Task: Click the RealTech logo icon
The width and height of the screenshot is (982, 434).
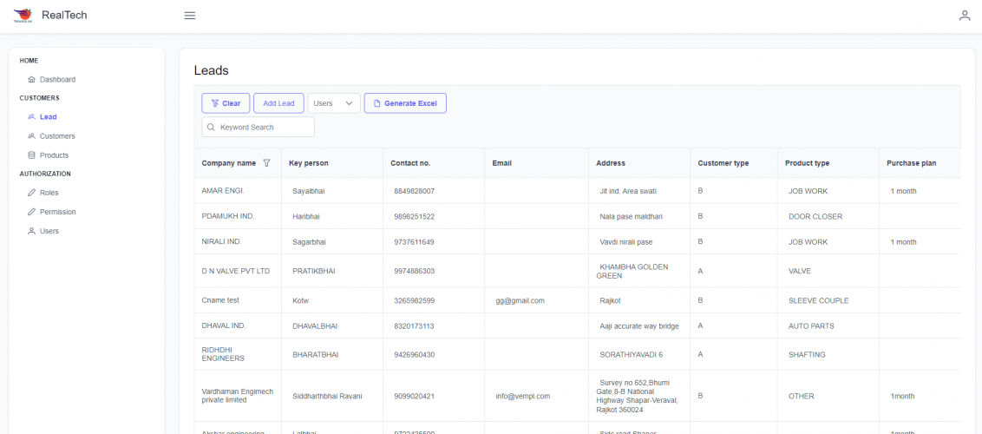Action: pos(23,15)
